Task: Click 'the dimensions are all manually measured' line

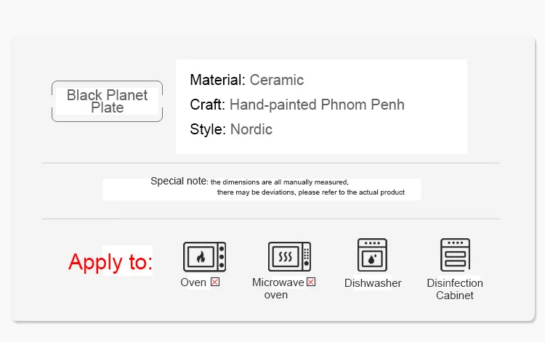Action: (280, 182)
